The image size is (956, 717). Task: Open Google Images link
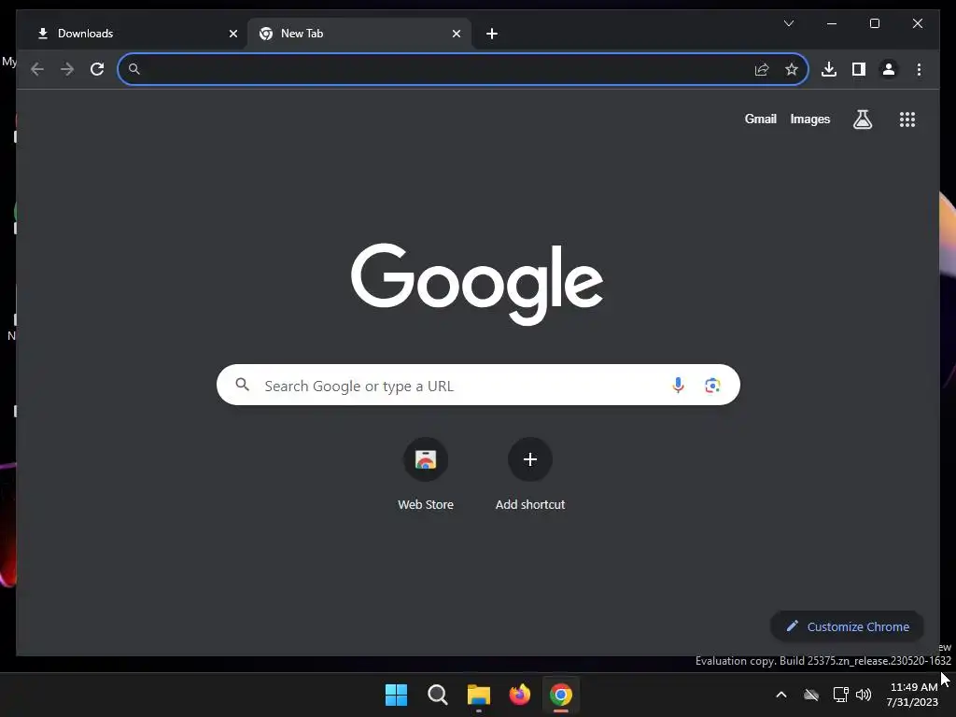click(809, 119)
